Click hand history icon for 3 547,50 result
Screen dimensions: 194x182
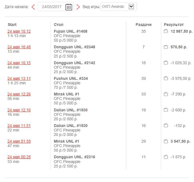[166, 141]
